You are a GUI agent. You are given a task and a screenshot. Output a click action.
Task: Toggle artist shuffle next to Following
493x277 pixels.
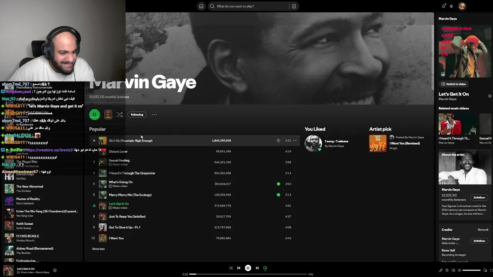[120, 115]
